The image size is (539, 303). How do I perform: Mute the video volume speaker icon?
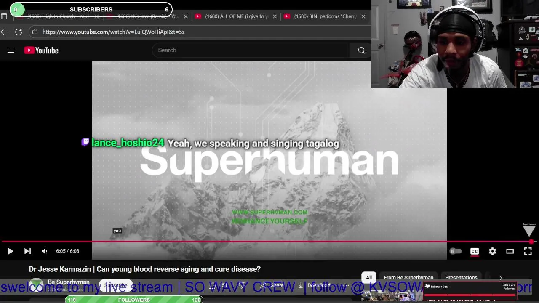(x=44, y=251)
